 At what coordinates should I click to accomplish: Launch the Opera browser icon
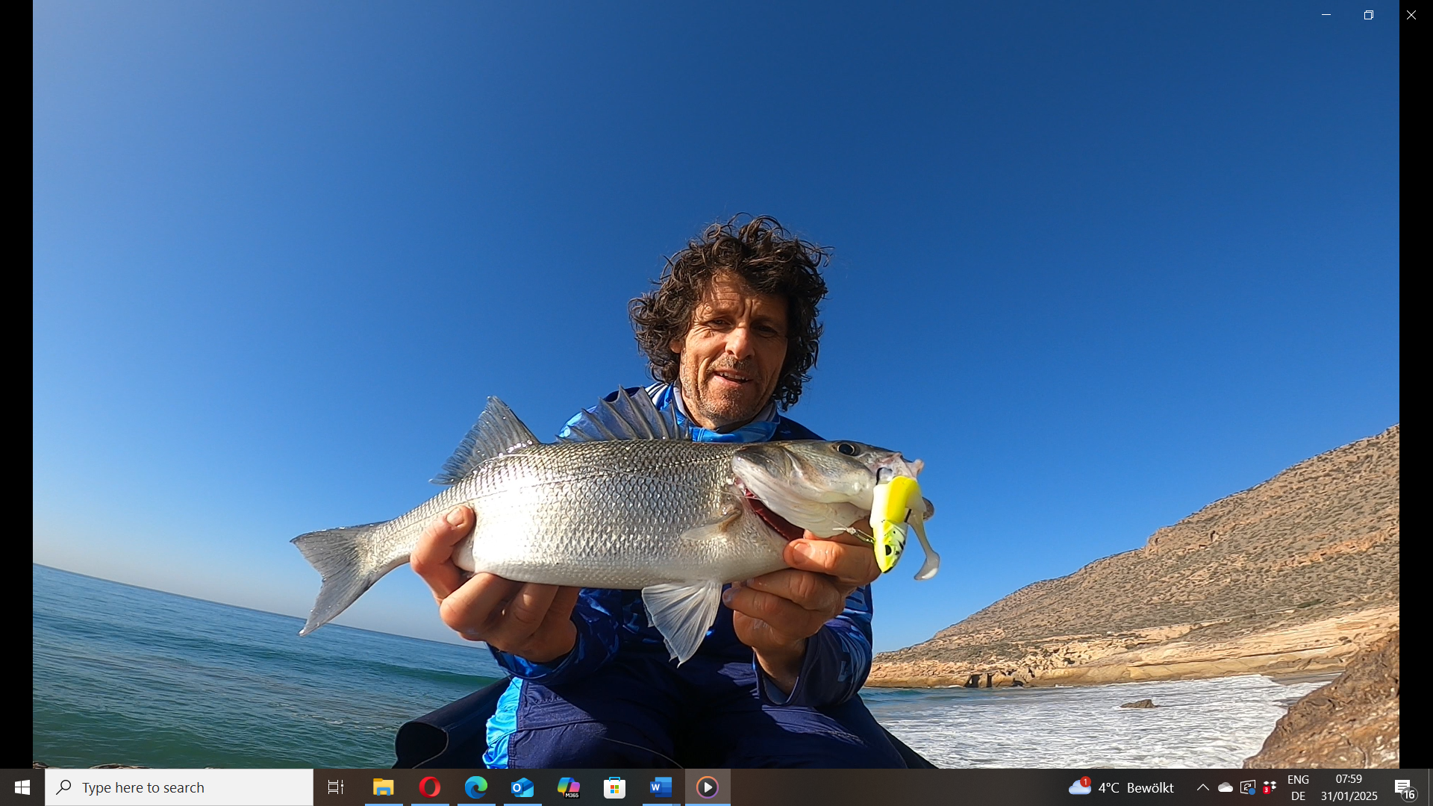click(430, 787)
